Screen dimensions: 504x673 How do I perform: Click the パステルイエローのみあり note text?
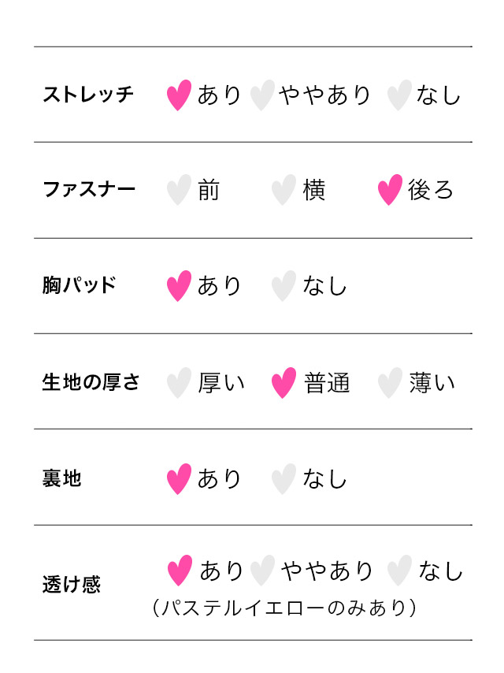(283, 608)
